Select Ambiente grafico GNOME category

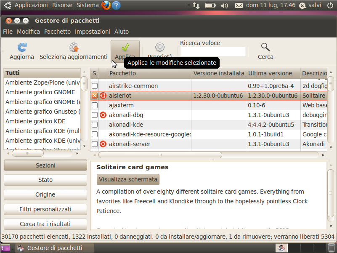point(42,92)
